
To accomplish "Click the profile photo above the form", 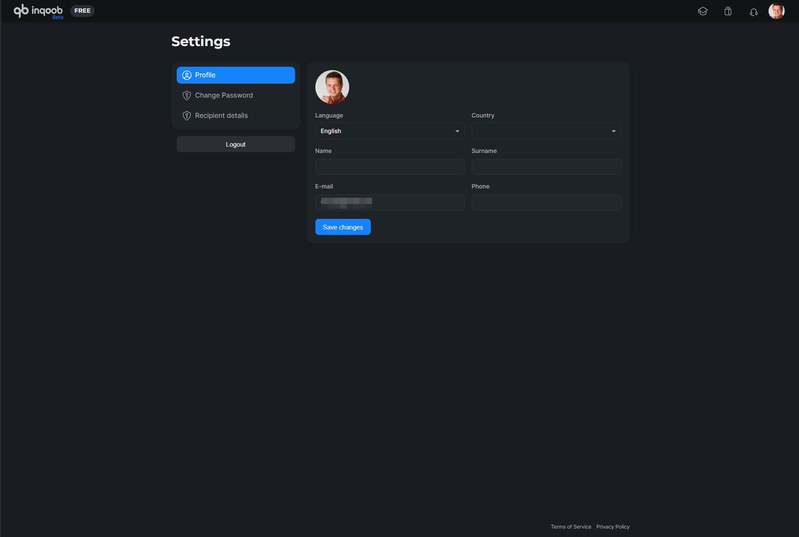I will tap(332, 87).
